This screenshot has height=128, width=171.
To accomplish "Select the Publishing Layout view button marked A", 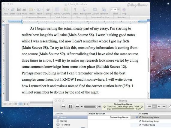I will (15, 104).
